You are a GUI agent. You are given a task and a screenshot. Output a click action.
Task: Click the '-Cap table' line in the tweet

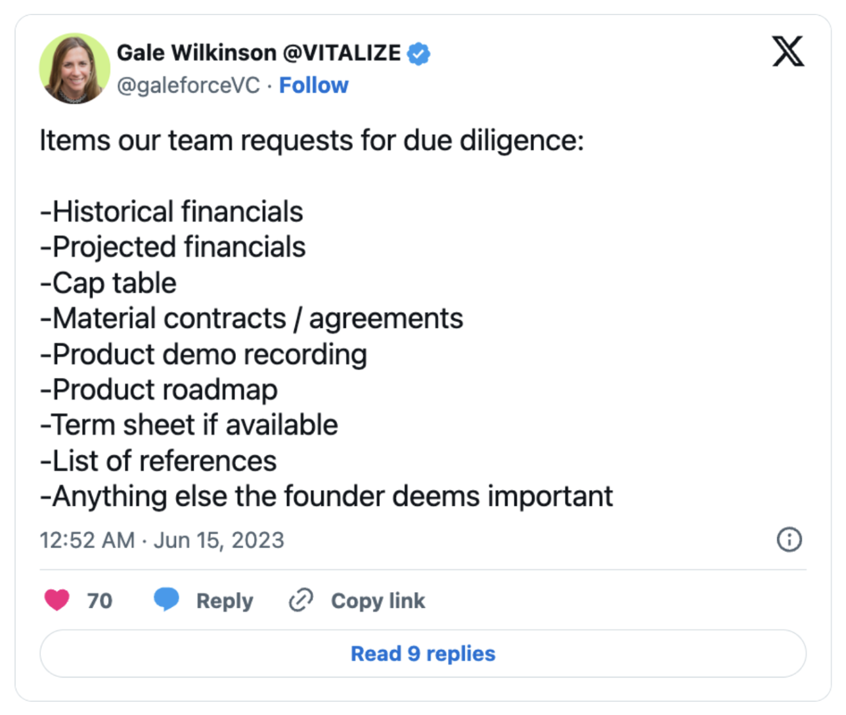point(108,284)
